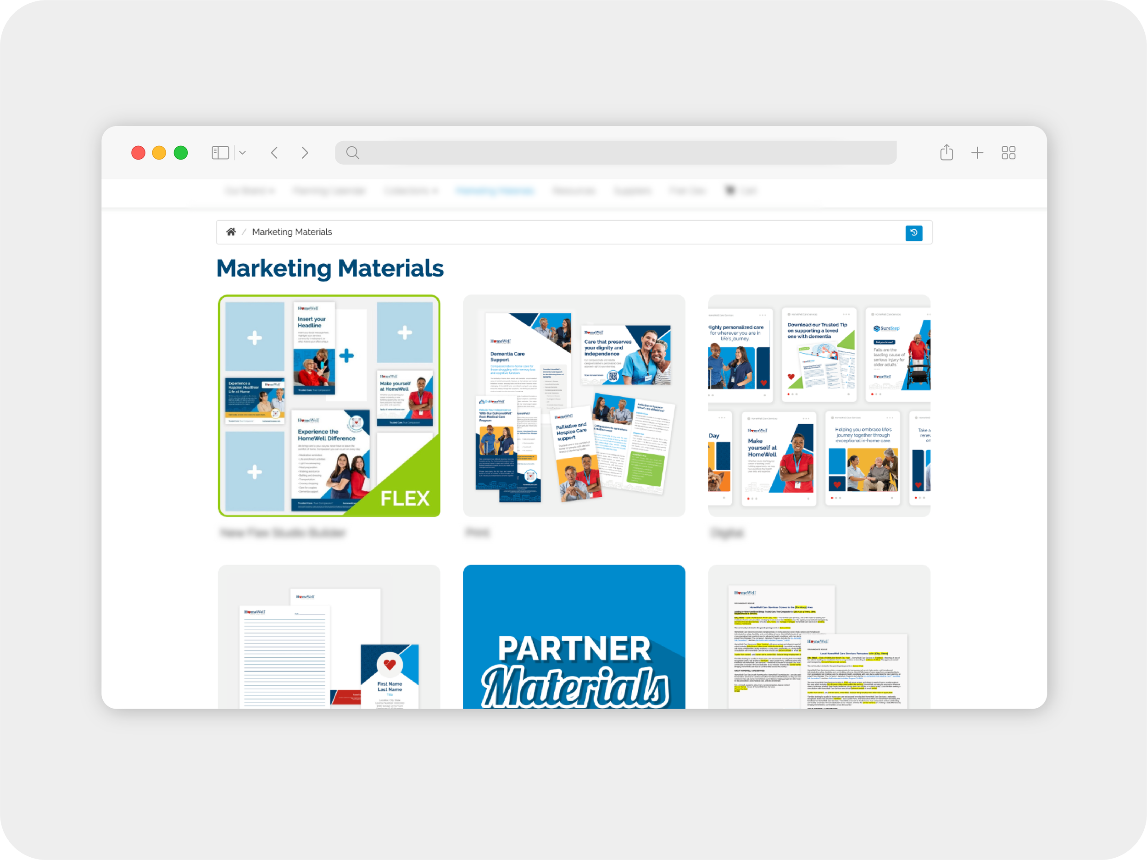Screen dimensions: 1147x860
Task: Go forward with the browser forward arrow
Action: click(x=305, y=152)
